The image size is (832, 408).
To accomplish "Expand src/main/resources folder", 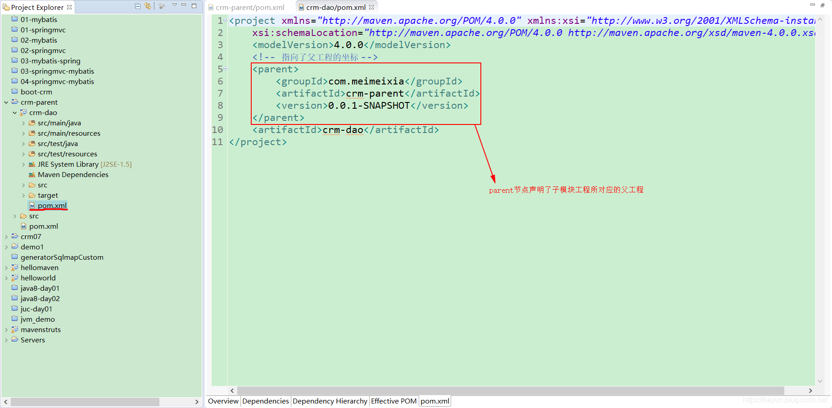I will pyautogui.click(x=23, y=133).
